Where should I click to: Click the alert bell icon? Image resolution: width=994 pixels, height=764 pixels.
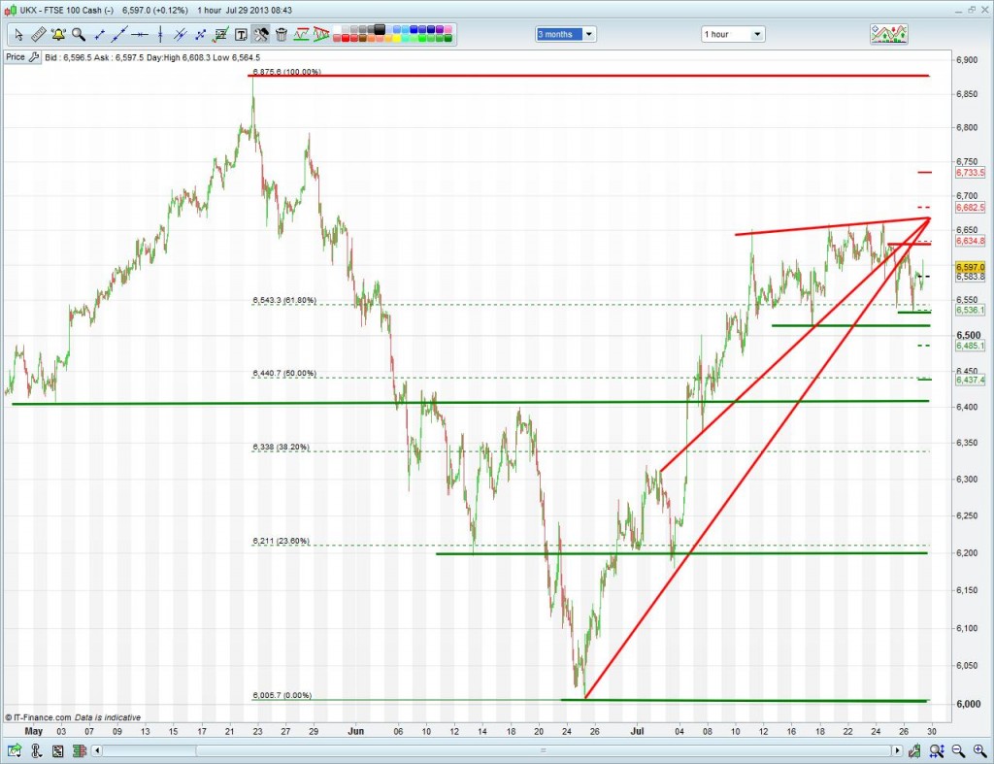pyautogui.click(x=58, y=35)
